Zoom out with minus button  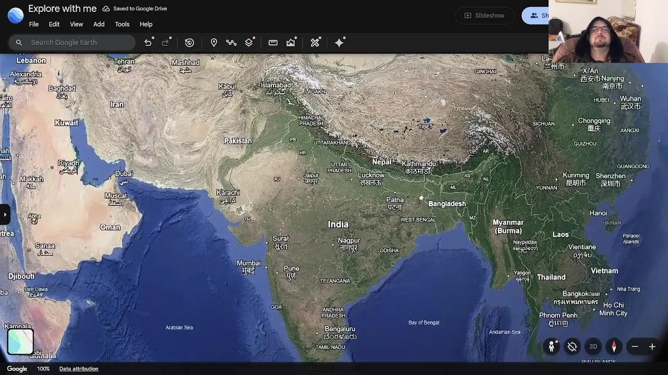point(635,346)
